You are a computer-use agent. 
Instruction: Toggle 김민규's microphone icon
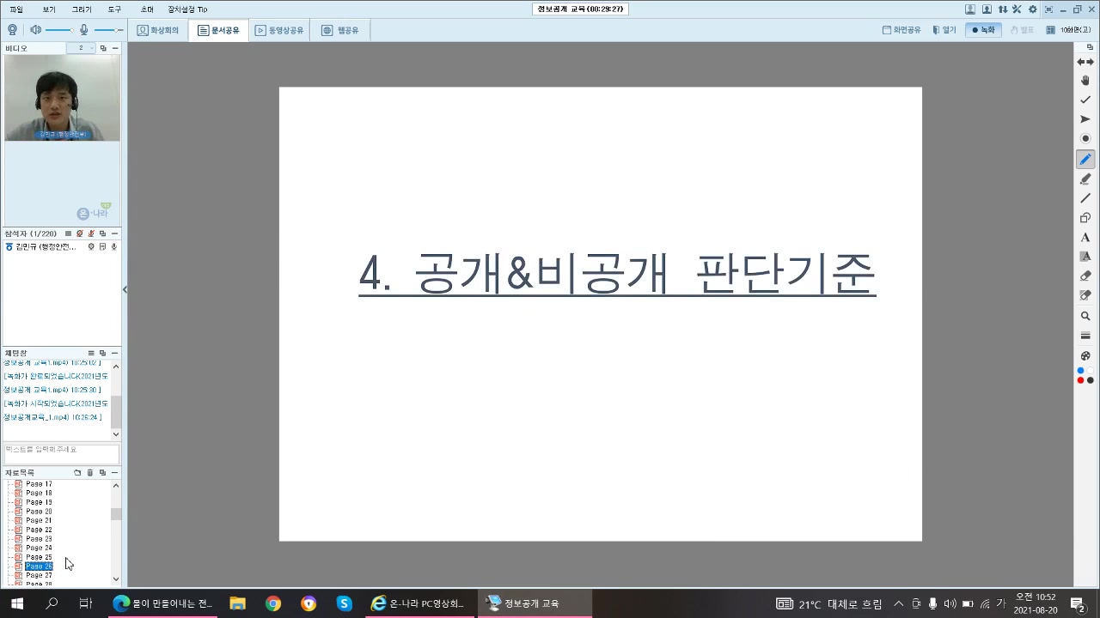(113, 246)
